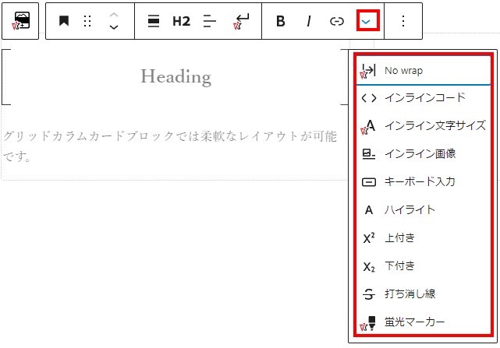Open the H2 heading level dropdown
The width and height of the screenshot is (500, 348).
pyautogui.click(x=181, y=21)
